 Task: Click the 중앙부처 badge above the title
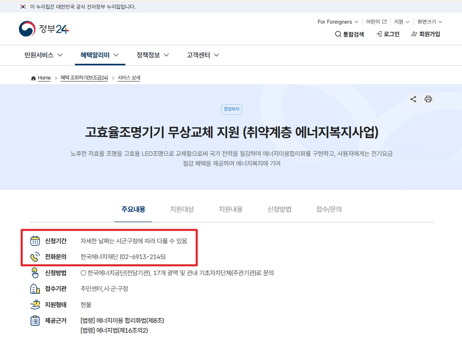point(231,109)
